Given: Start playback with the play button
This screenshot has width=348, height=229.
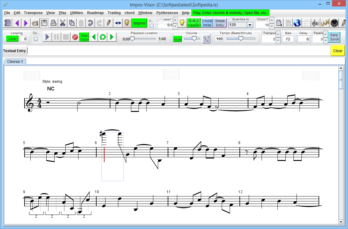Looking at the screenshot, I should click(x=47, y=37).
